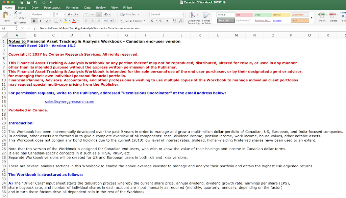Viewport: 346px width, 198px height.
Task: Expand the Paste options arrow
Action: 10,15
